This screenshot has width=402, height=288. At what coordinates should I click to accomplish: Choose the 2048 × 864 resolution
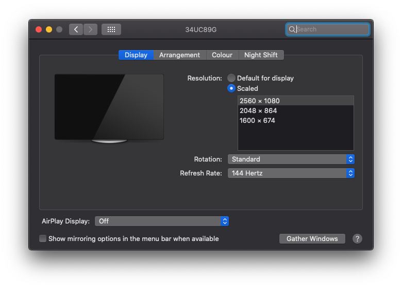(x=296, y=110)
